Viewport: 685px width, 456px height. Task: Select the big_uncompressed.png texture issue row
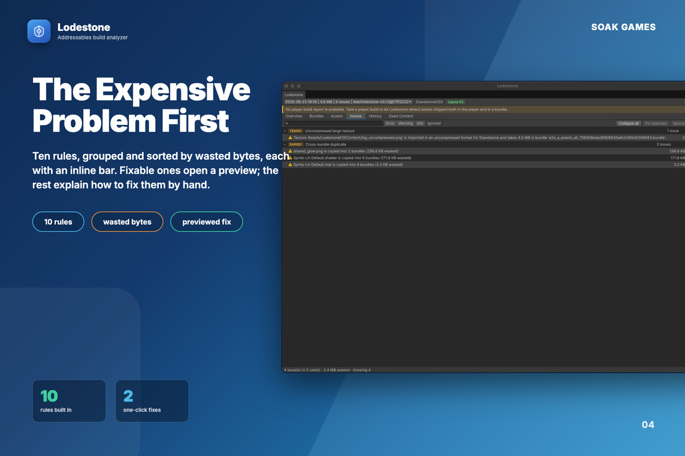click(483, 137)
